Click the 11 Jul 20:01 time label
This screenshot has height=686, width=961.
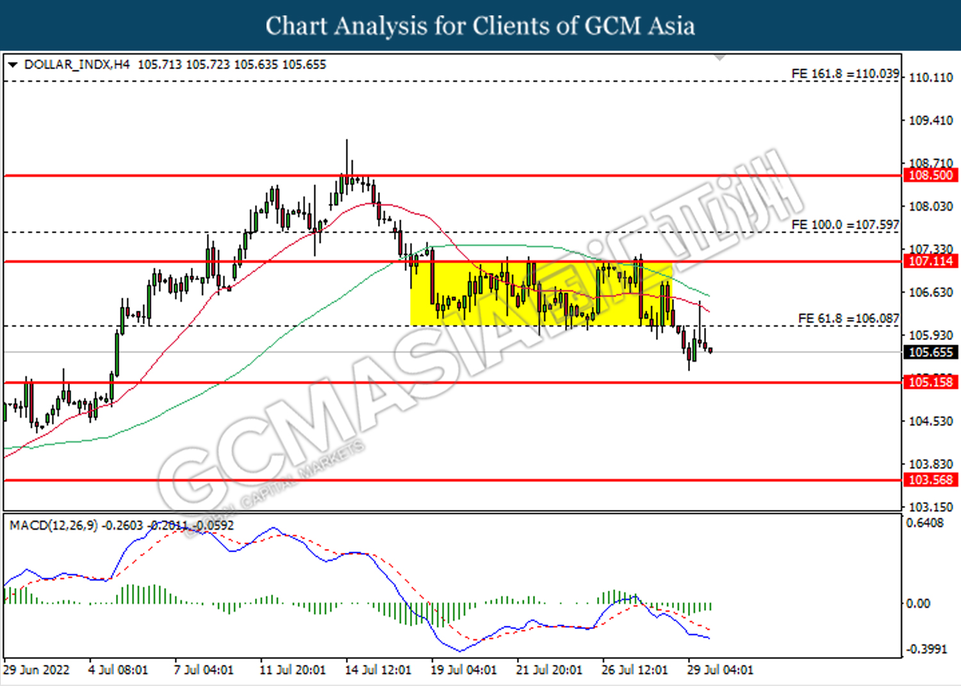click(x=292, y=670)
